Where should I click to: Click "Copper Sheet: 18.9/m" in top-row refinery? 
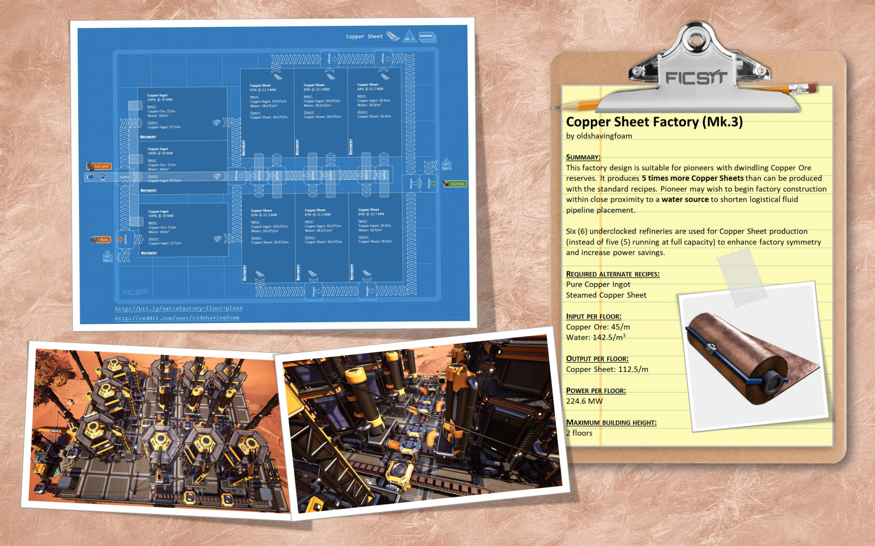coord(374,116)
